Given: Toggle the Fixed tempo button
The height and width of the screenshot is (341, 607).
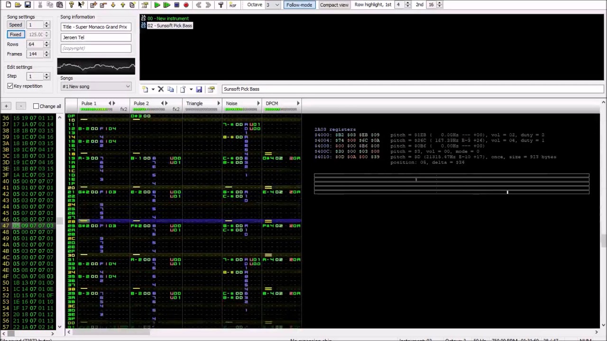Looking at the screenshot, I should pos(16,35).
